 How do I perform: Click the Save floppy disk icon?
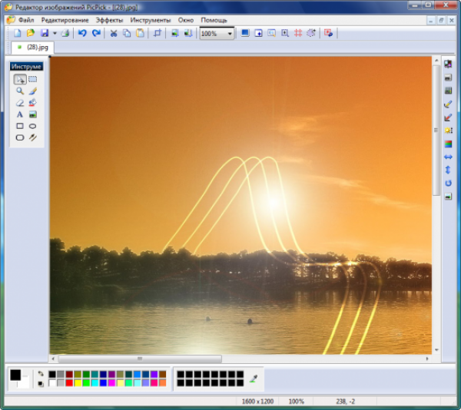pyautogui.click(x=45, y=33)
